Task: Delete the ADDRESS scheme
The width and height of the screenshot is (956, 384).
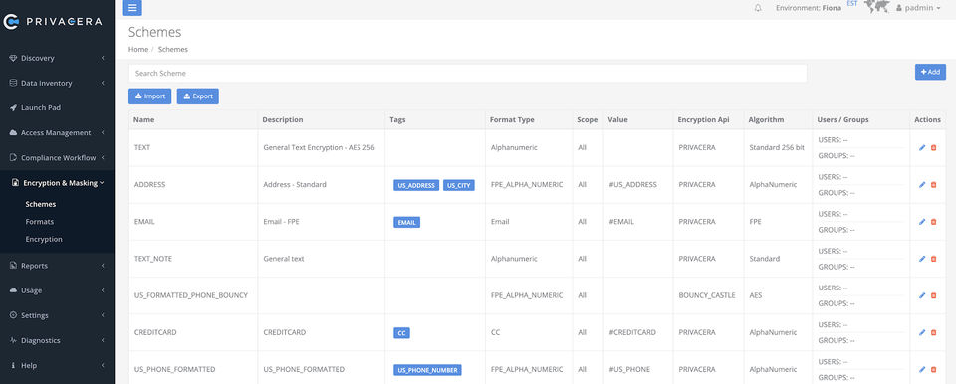Action: 933,185
